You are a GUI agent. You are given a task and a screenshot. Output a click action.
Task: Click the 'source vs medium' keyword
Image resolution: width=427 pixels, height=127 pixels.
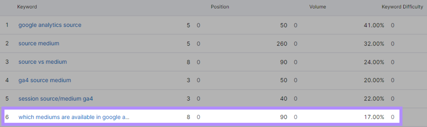pyautogui.click(x=43, y=62)
